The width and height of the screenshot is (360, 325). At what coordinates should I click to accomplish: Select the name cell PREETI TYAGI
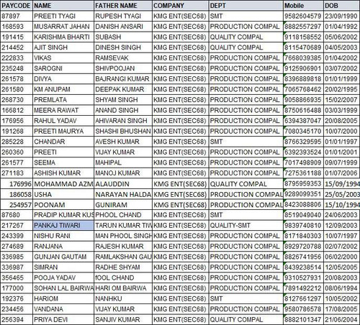point(63,16)
